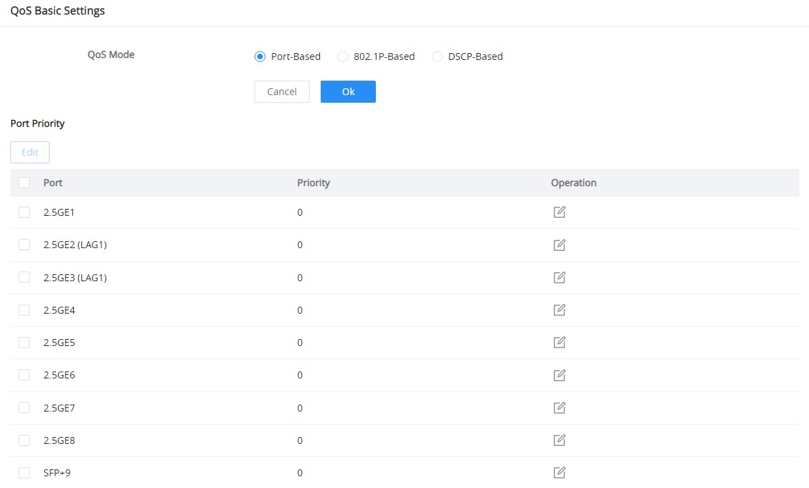Check the box for port 2.5GE2 (LAG1)
This screenshot has width=809, height=488.
[x=24, y=245]
